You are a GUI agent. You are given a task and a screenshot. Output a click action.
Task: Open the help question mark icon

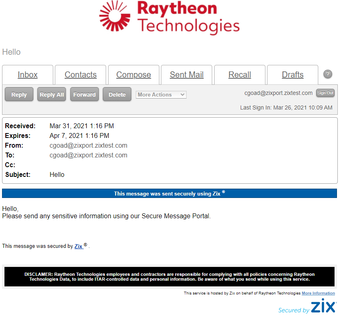pyautogui.click(x=328, y=74)
